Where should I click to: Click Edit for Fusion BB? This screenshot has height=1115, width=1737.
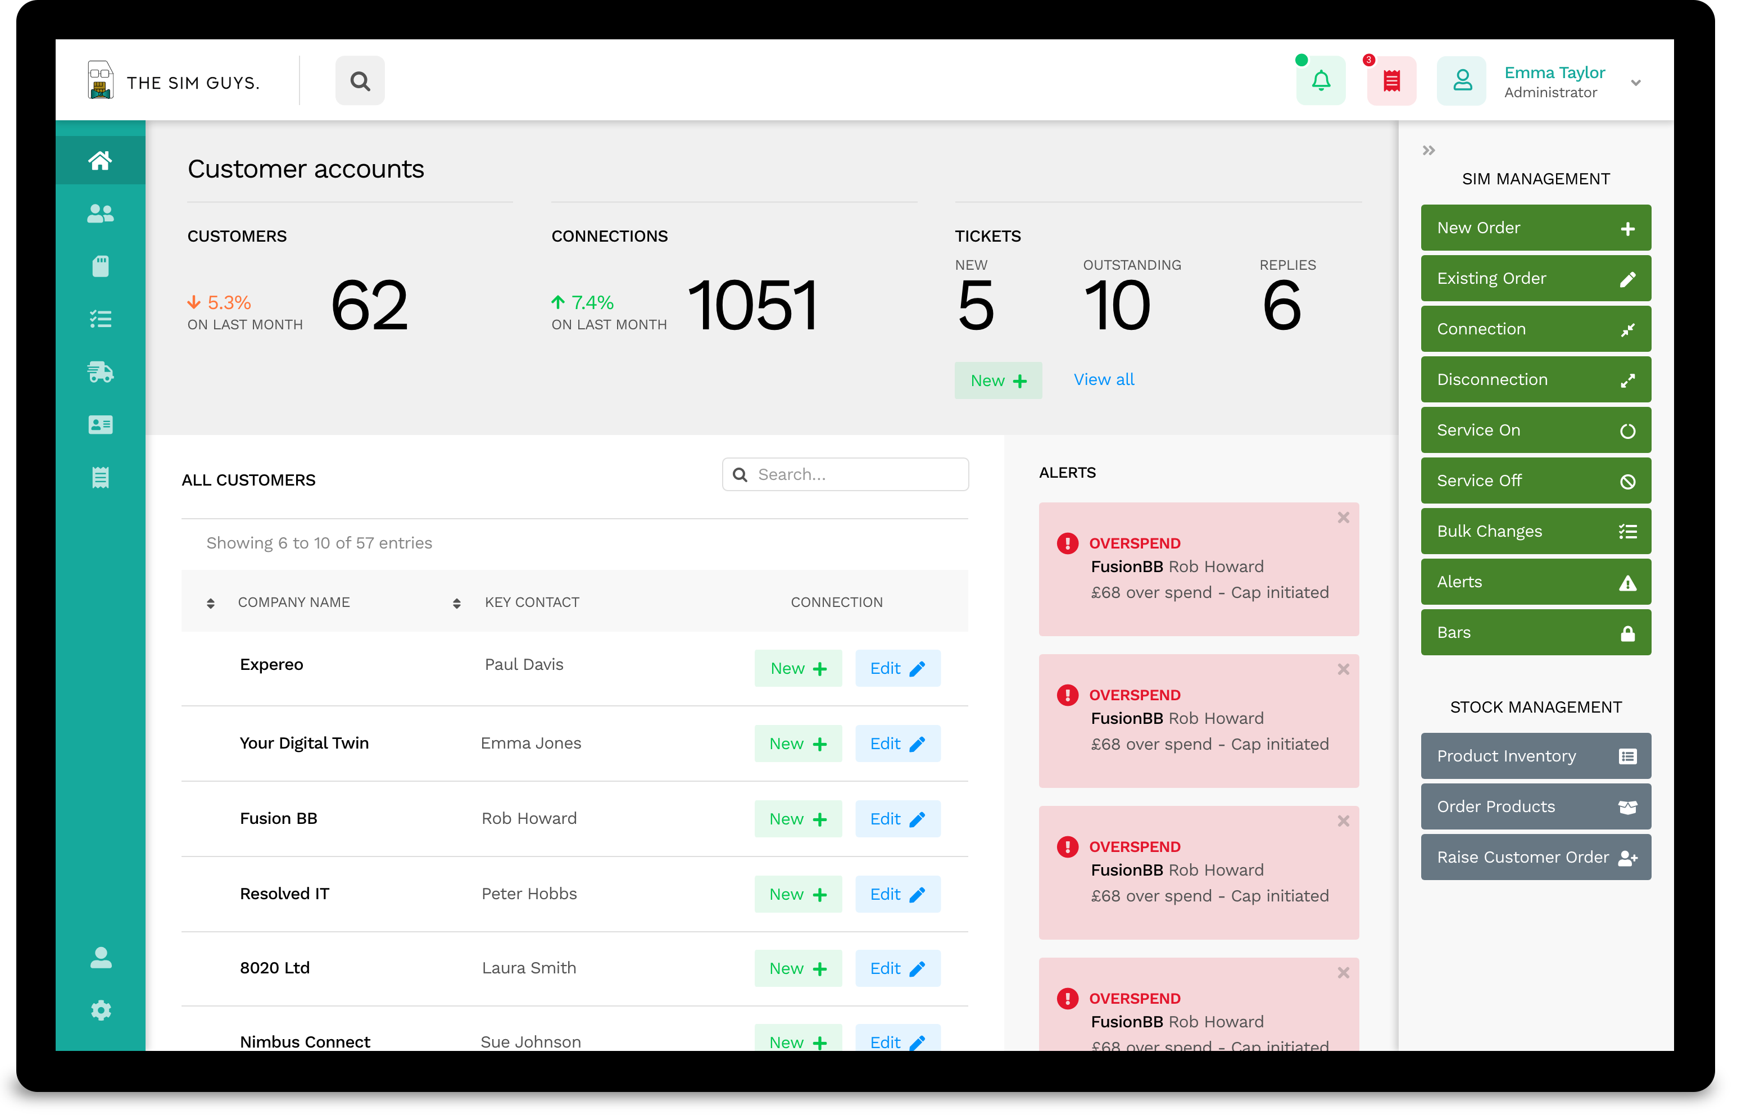point(897,819)
